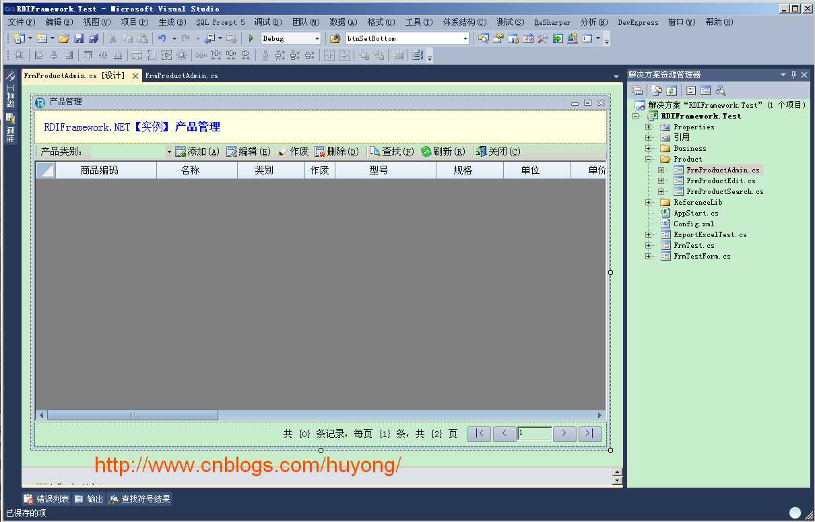Click the 商品编码 column header
The height and width of the screenshot is (522, 815).
(106, 170)
